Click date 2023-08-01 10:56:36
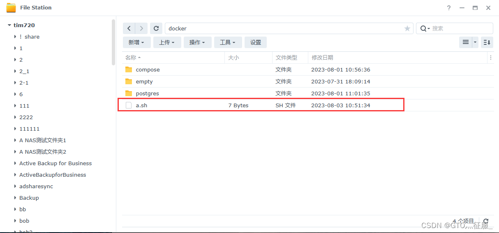499x233 pixels. click(341, 70)
